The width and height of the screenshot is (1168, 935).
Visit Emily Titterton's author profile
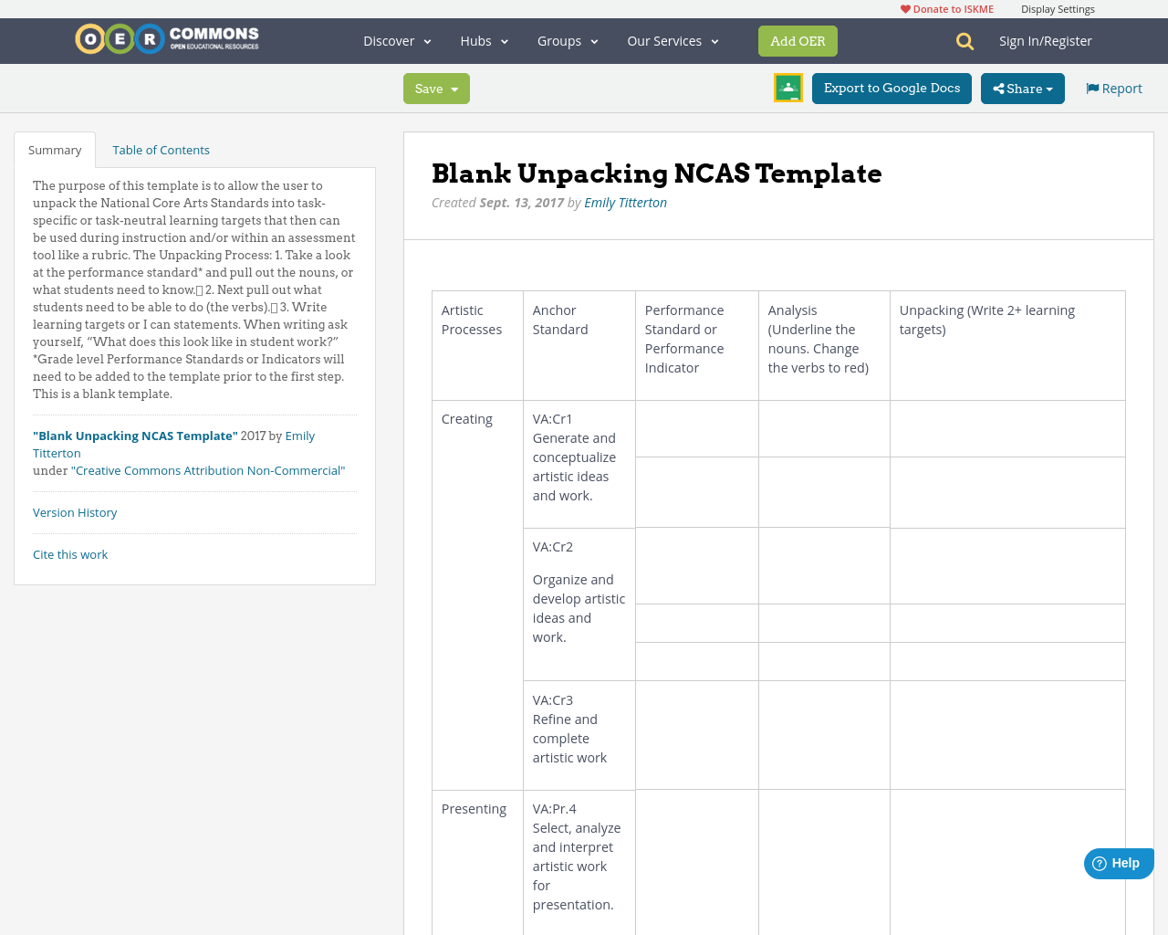click(626, 202)
